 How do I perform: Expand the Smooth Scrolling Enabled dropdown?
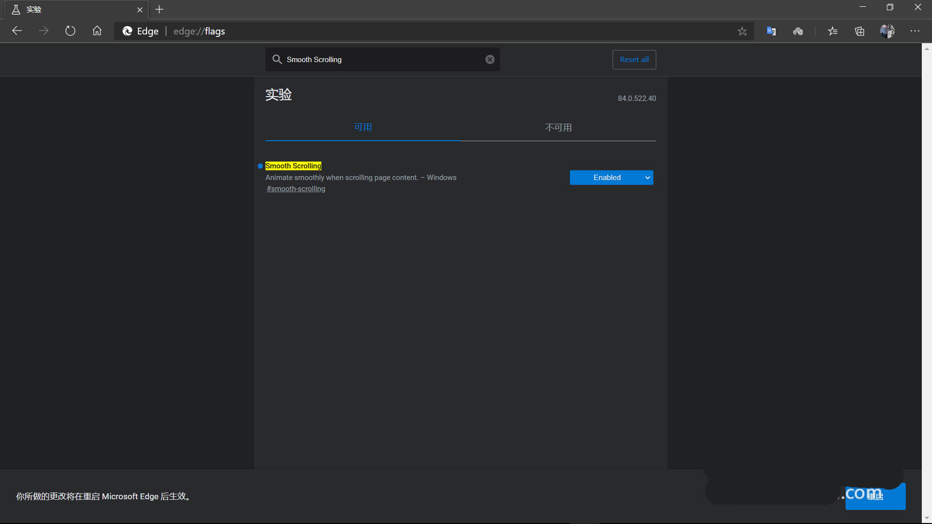(x=611, y=178)
